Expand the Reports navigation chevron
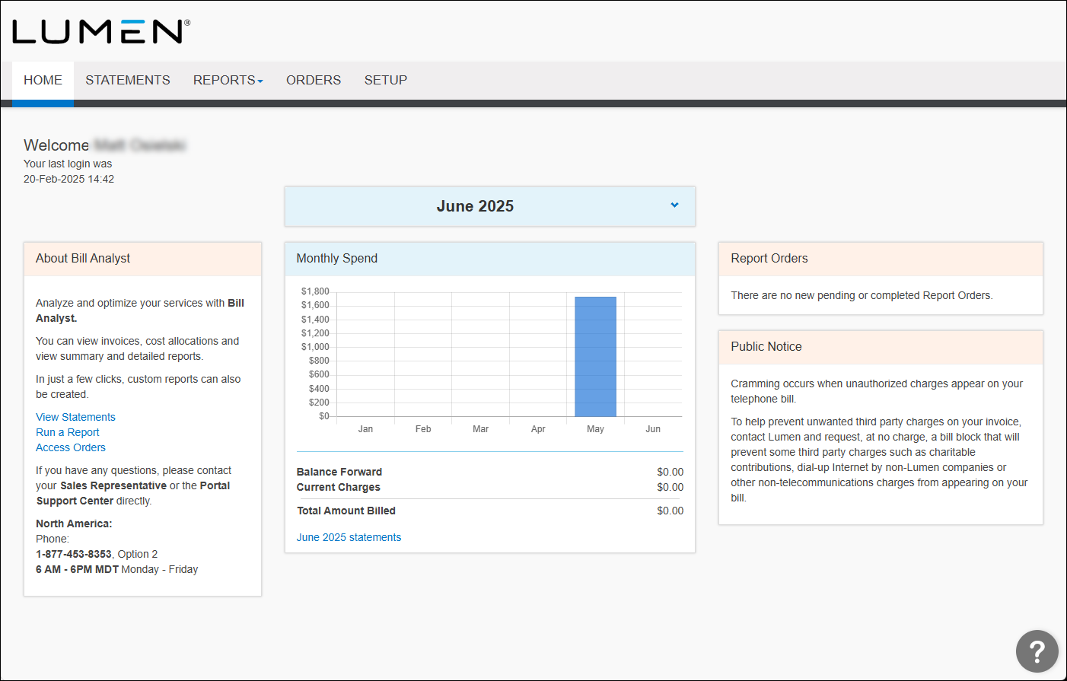 tap(260, 79)
